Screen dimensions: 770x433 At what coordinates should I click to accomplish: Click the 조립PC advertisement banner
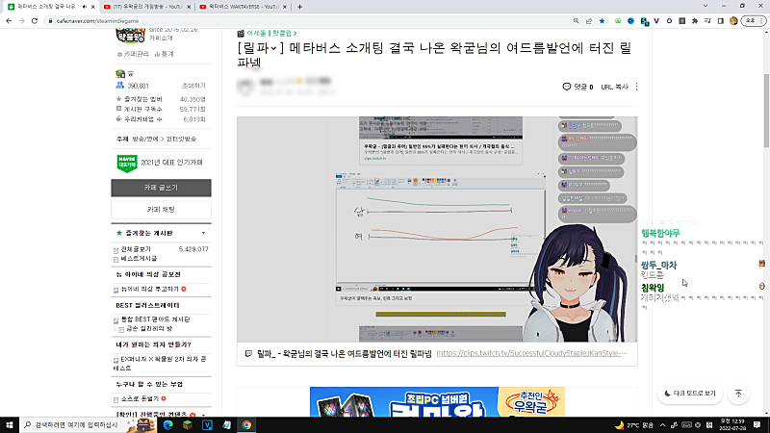(437, 401)
